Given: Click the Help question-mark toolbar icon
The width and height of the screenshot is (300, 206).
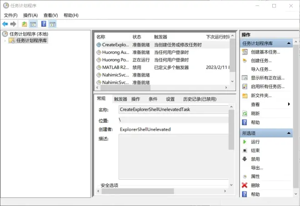Looking at the screenshot, I should (x=44, y=24).
